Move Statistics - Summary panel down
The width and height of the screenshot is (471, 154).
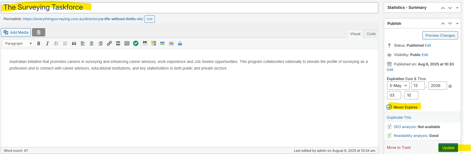coord(450,8)
